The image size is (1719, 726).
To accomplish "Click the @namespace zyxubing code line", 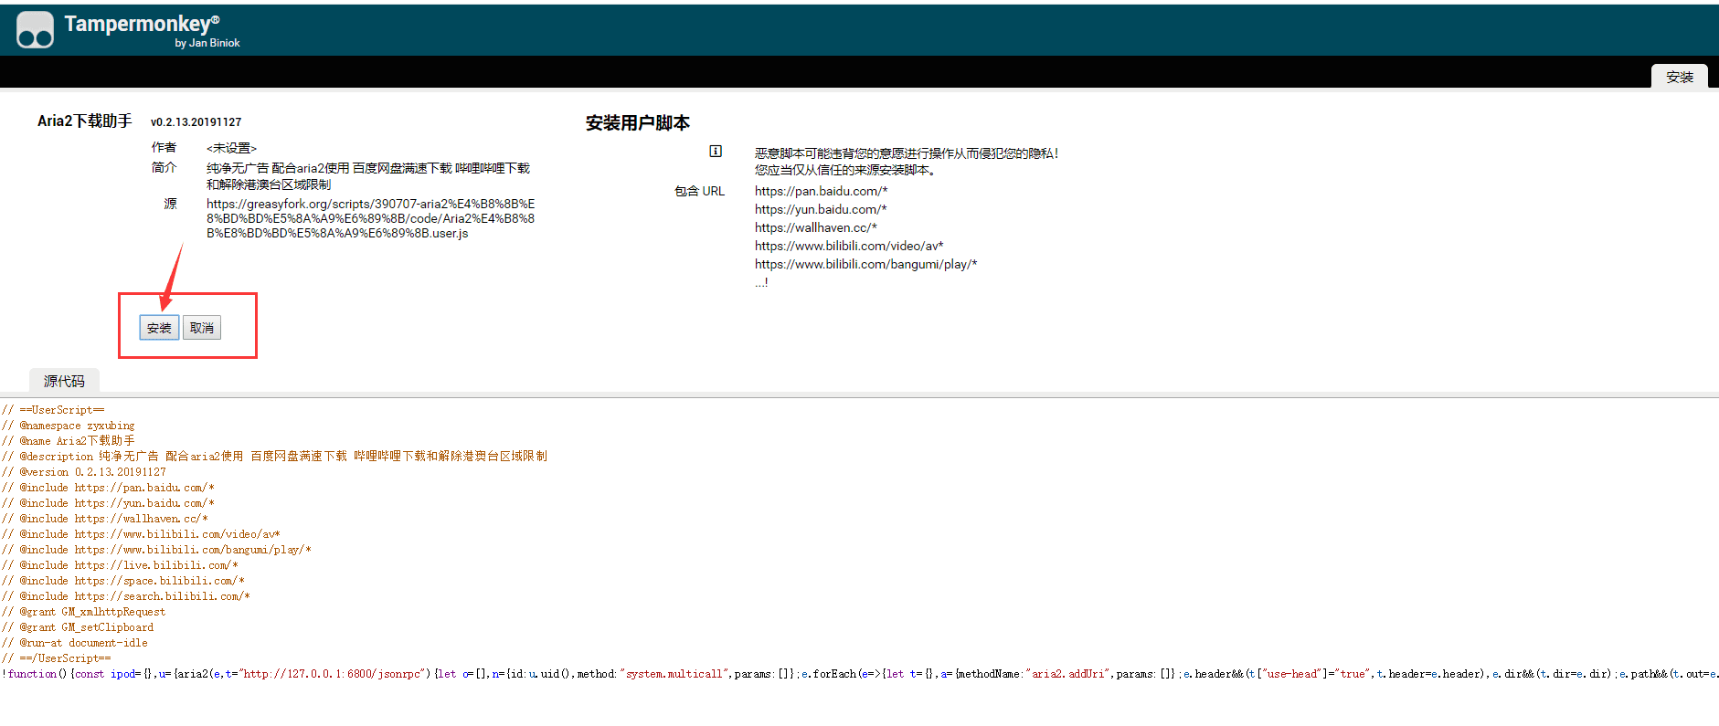I will [x=69, y=426].
